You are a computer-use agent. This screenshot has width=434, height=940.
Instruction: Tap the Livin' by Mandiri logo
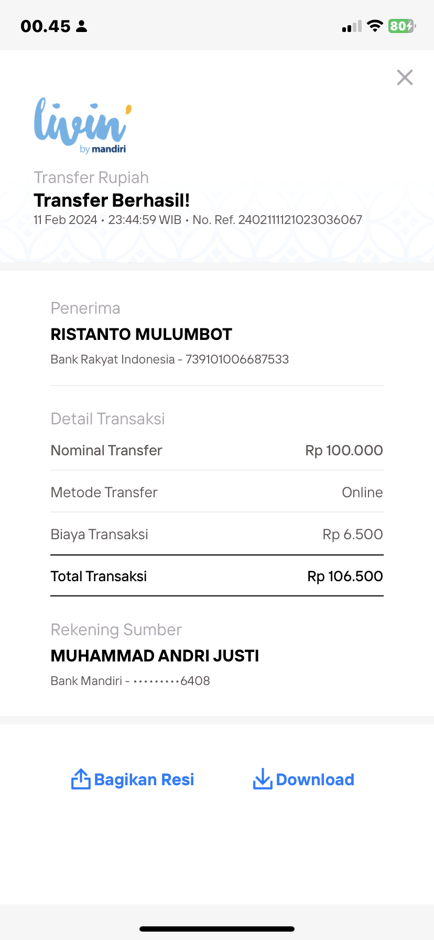pos(83,125)
